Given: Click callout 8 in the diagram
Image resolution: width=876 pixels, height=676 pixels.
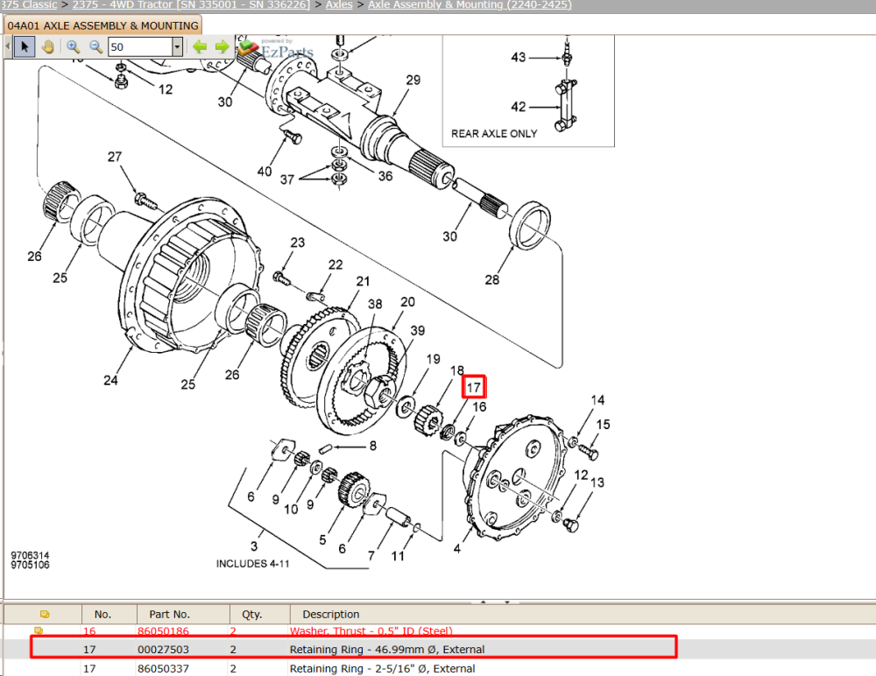Looking at the screenshot, I should (372, 445).
